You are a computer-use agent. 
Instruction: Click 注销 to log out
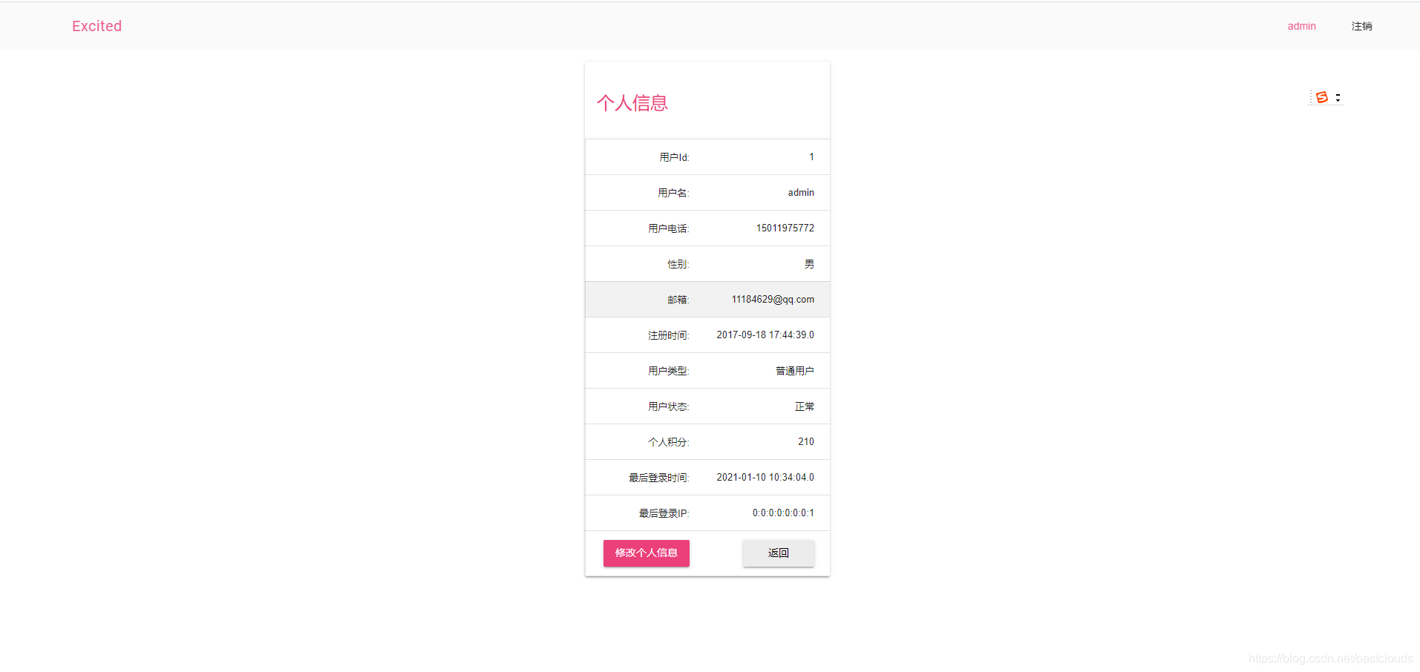click(1362, 26)
